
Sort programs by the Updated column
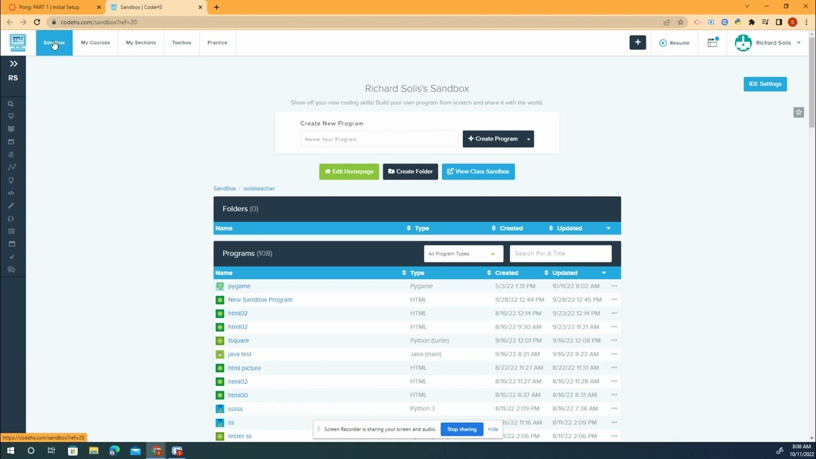(x=565, y=273)
